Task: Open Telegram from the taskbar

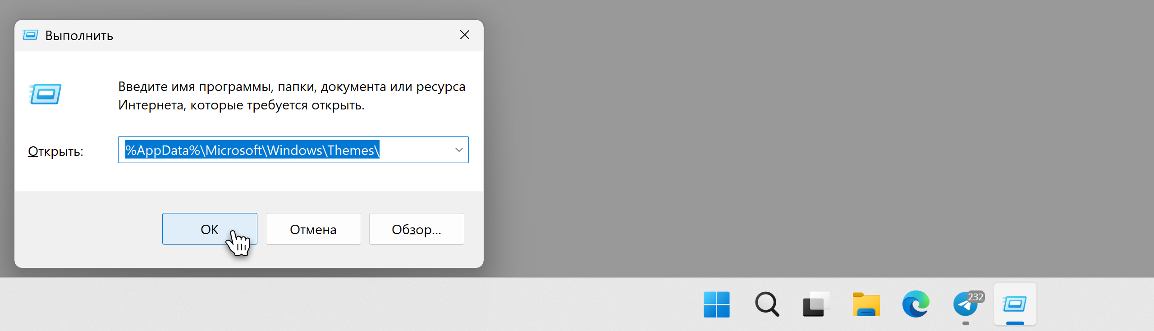Action: [965, 305]
